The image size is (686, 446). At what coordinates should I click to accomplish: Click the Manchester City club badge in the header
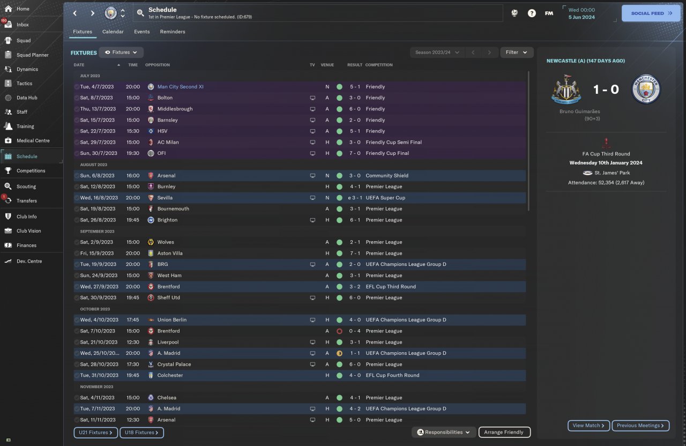(110, 13)
